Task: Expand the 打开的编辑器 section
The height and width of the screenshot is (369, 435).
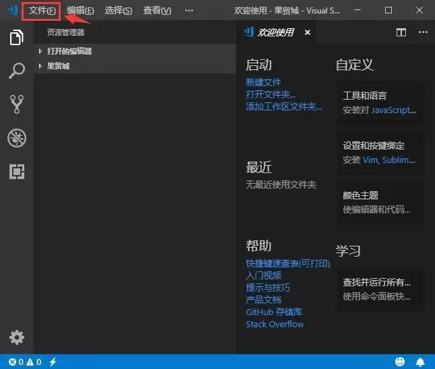Action: coord(69,51)
